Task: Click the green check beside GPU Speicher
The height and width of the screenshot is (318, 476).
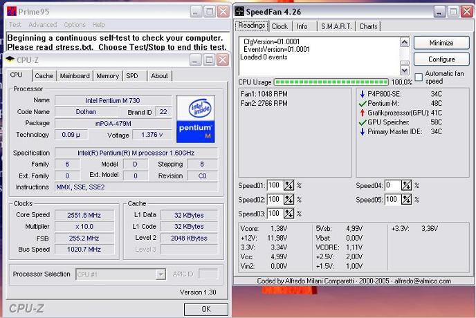Action: click(x=363, y=122)
